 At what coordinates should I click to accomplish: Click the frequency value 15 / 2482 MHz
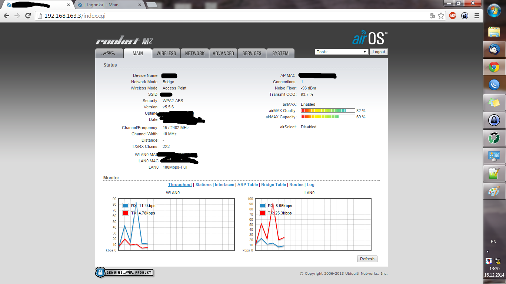point(176,128)
